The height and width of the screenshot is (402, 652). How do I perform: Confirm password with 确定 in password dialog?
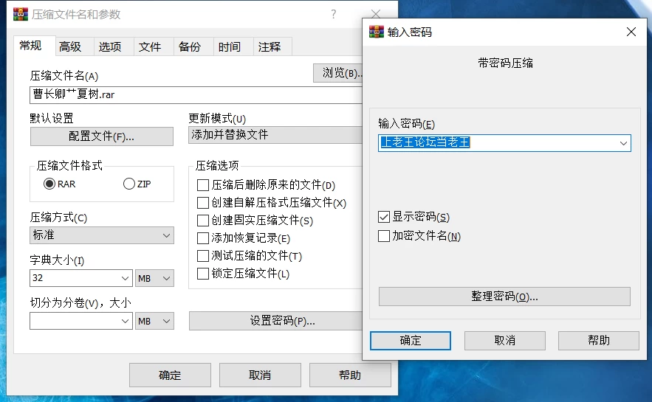click(x=411, y=341)
